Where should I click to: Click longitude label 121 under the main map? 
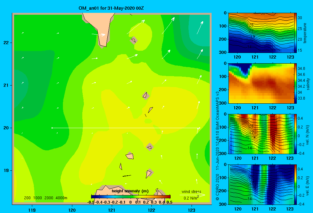point(112,210)
